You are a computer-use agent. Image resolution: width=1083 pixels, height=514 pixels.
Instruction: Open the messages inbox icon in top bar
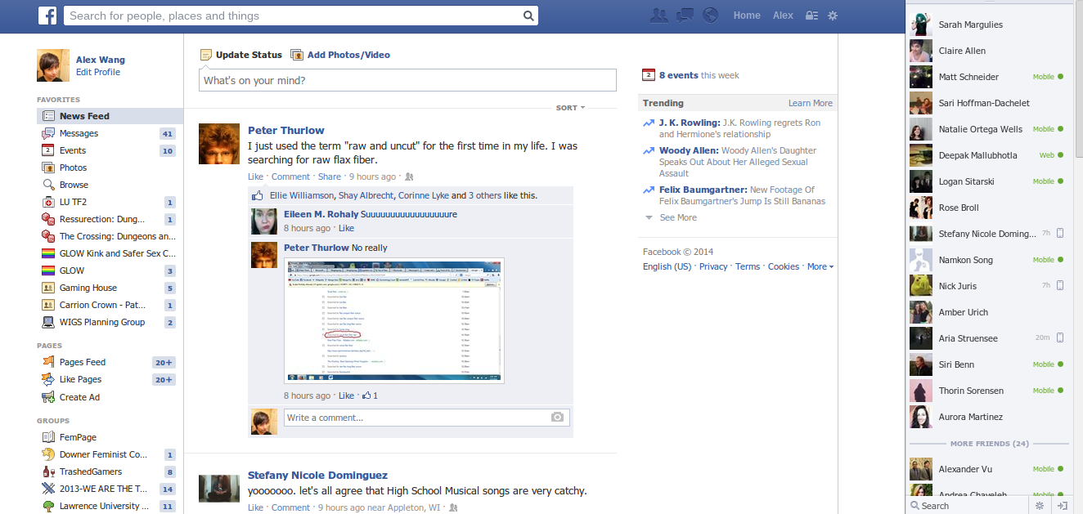click(685, 16)
